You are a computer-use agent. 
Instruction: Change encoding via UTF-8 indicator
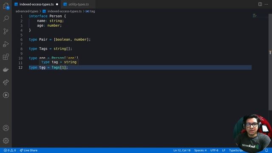(214, 150)
